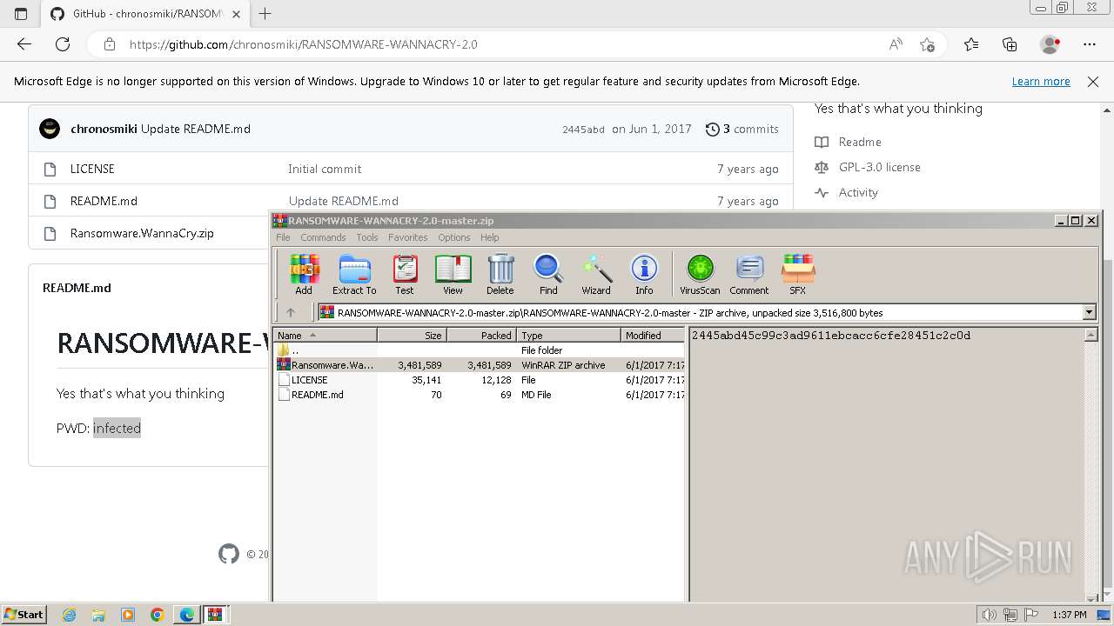This screenshot has width=1114, height=626.
Task: Click the 2445abd commit hash
Action: [x=583, y=130]
